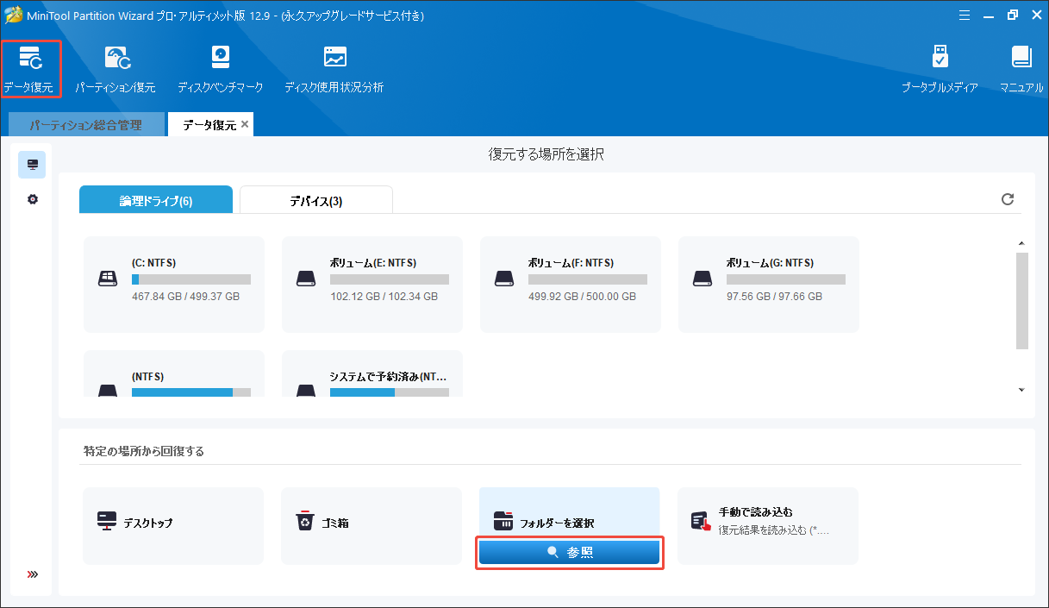Click the folder icon in フォルダーを選択
1049x608 pixels.
click(x=503, y=521)
